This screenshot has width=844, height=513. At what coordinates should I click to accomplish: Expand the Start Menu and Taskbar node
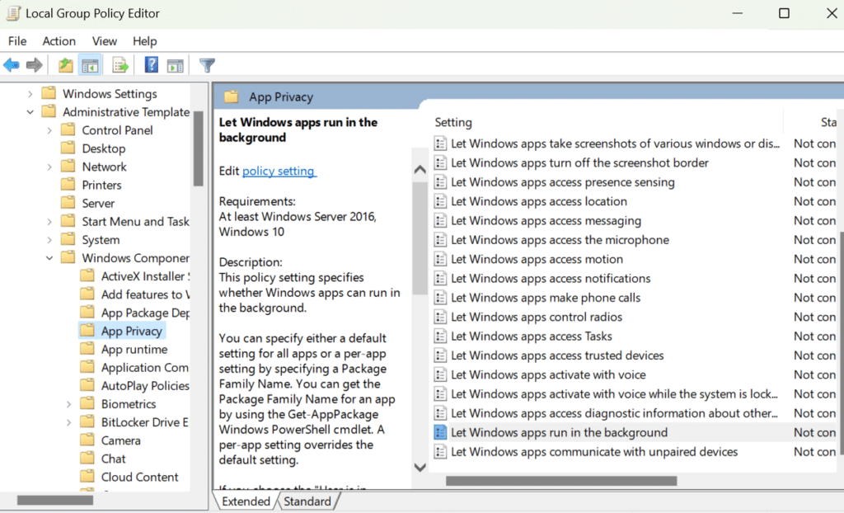click(x=49, y=222)
